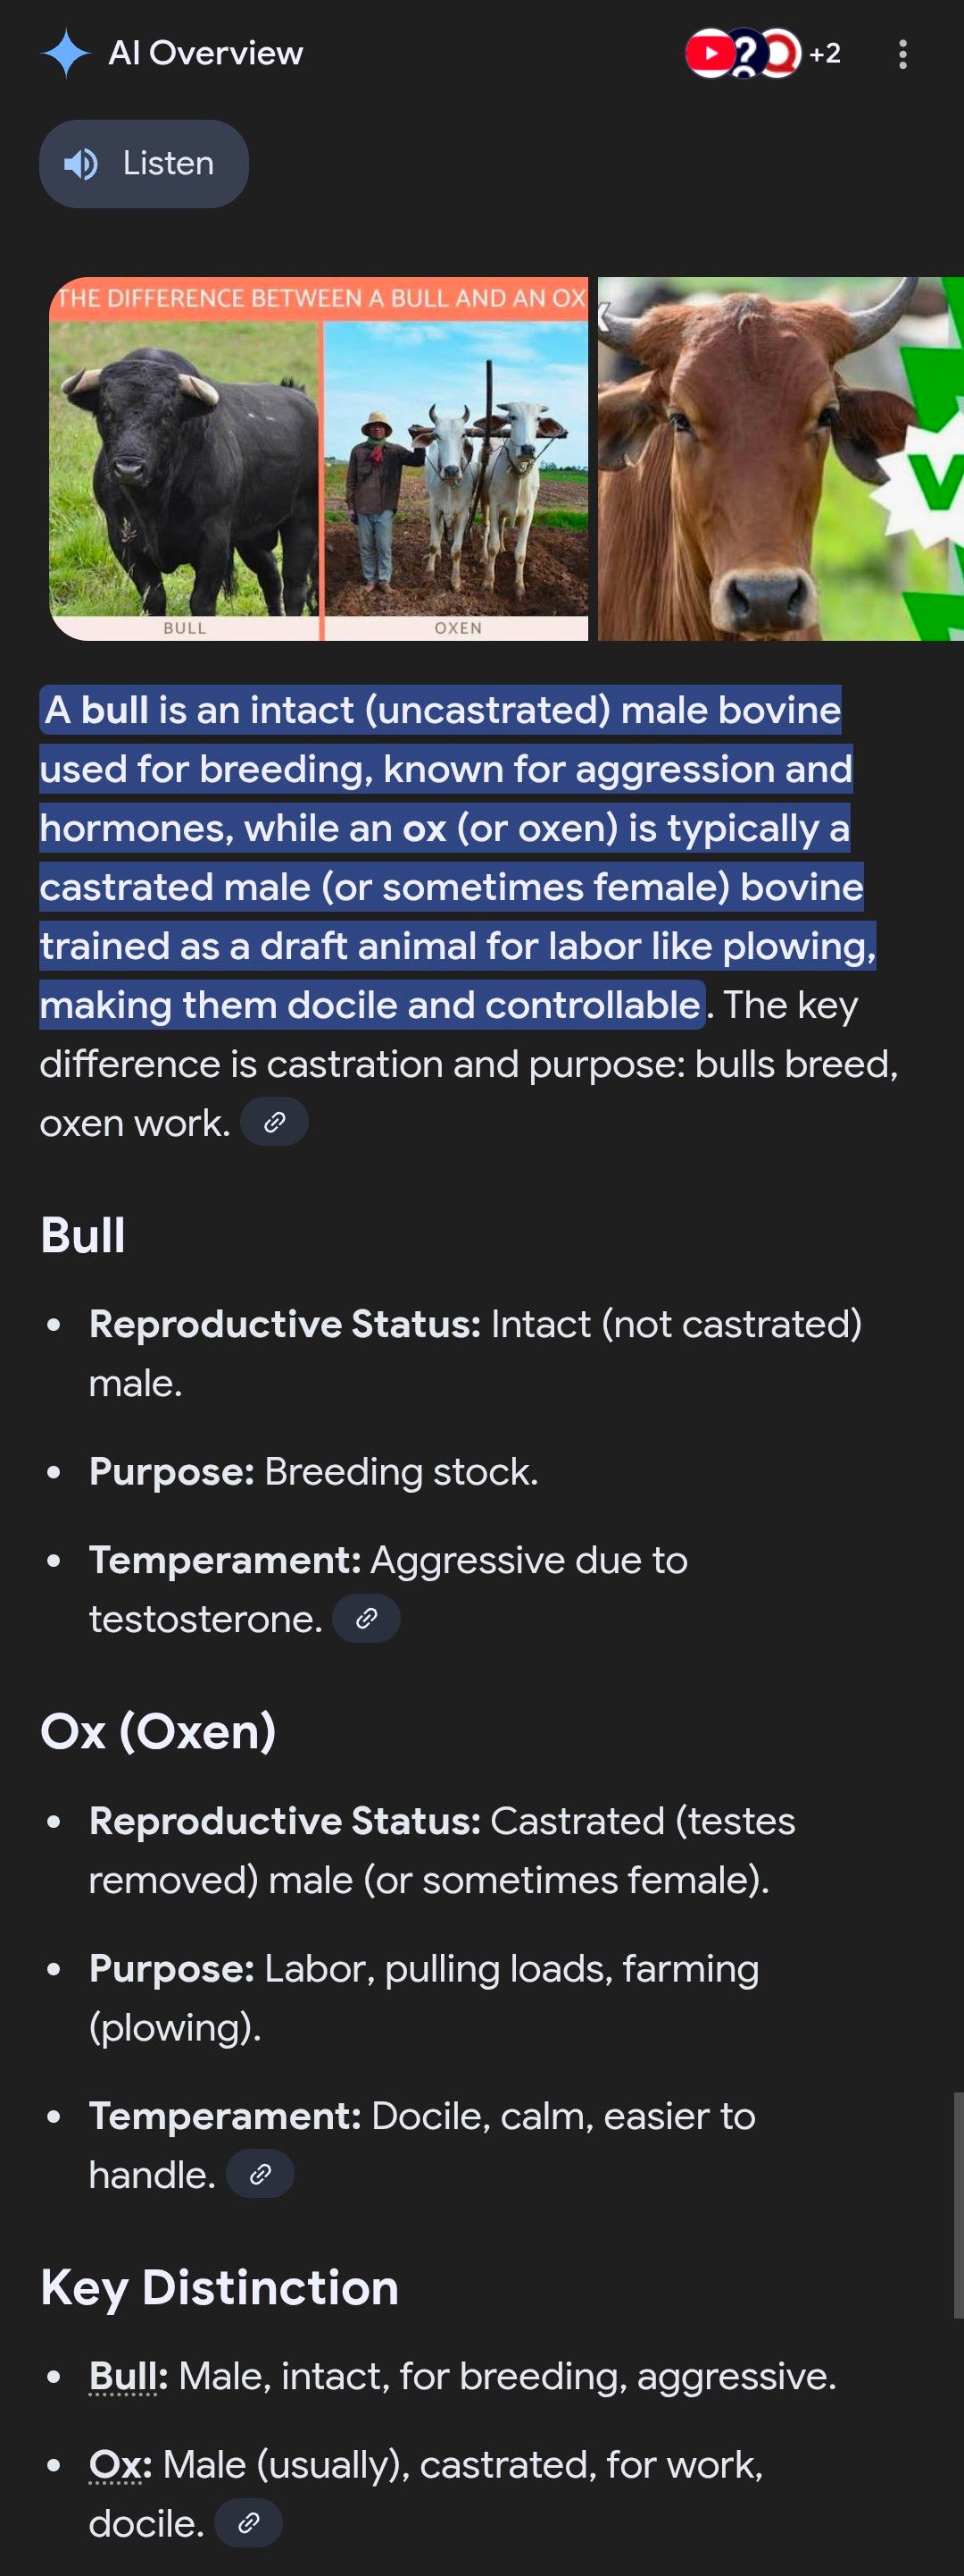Click link icon after "handle."

pyautogui.click(x=261, y=2174)
